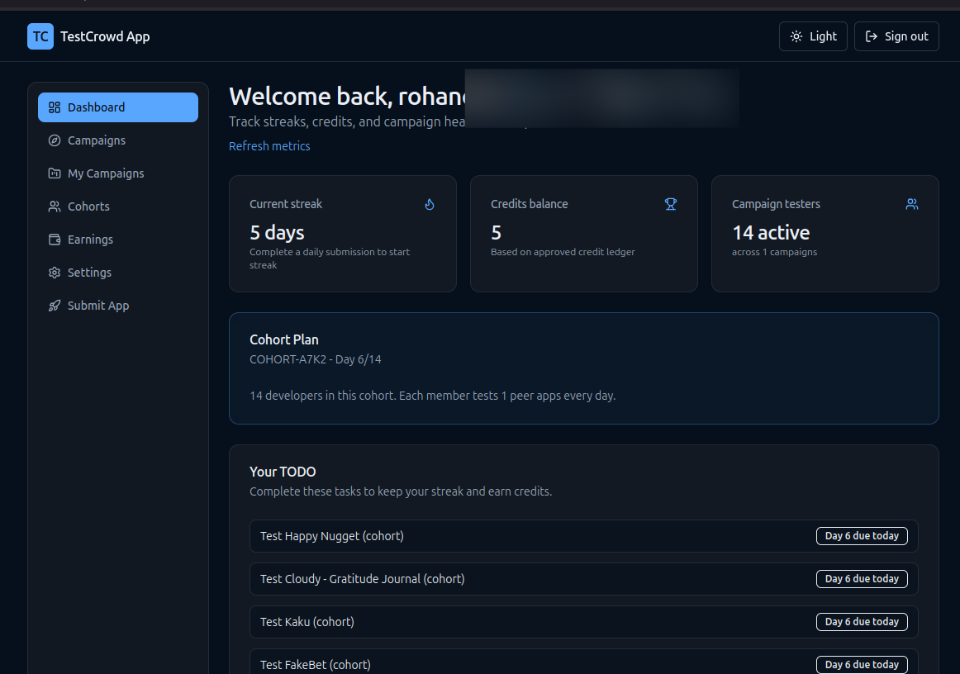960x674 pixels.
Task: Open the Earnings page
Action: click(x=89, y=239)
